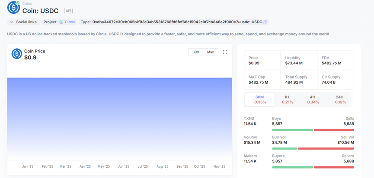Viewport: 374px width, 178px height.
Task: Click the verified badge on USDC logo
Action: tap(18, 3)
